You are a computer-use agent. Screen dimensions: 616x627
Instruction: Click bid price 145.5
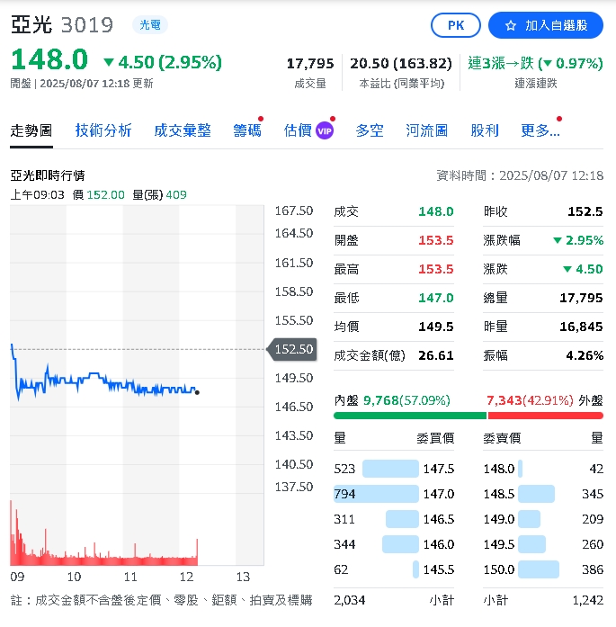point(439,569)
